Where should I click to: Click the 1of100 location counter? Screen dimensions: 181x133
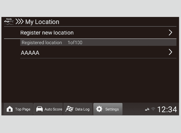[75, 43]
